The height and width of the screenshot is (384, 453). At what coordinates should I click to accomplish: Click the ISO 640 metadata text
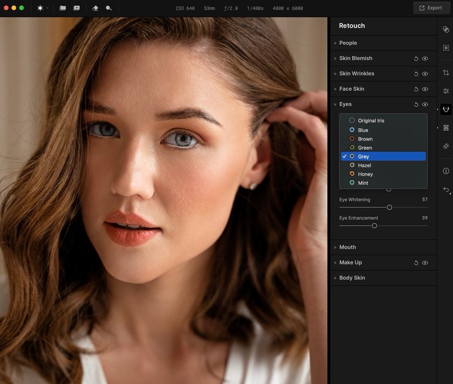tap(185, 9)
